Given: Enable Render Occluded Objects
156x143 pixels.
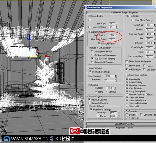Looking at the screenshot, I should (127, 95).
